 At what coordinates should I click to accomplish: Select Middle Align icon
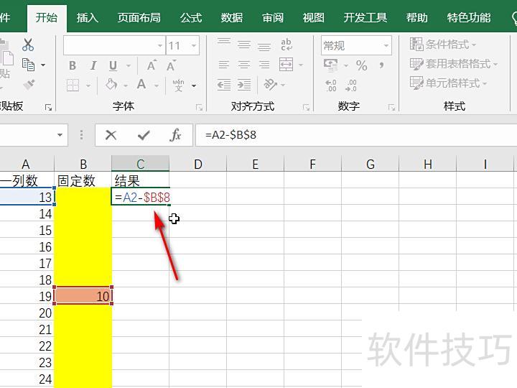[x=244, y=45]
